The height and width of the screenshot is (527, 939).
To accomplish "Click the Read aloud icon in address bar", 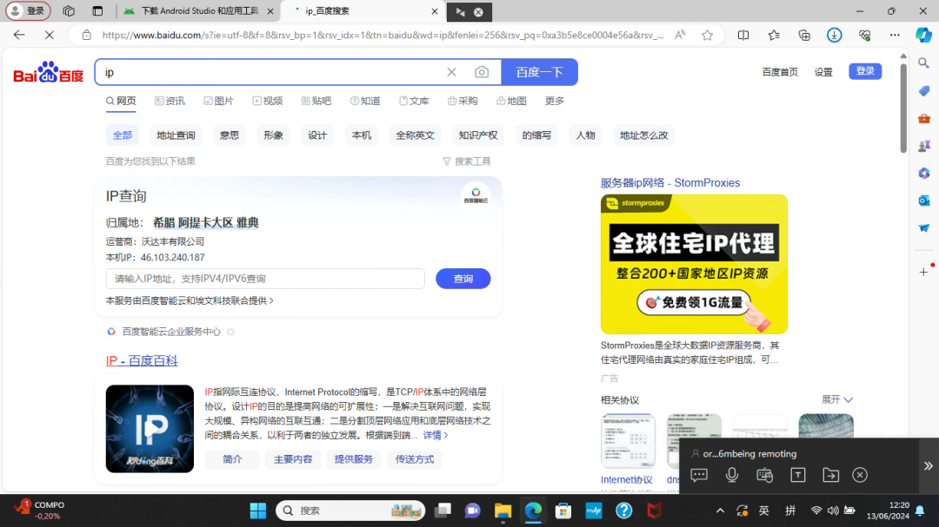I will coord(680,36).
